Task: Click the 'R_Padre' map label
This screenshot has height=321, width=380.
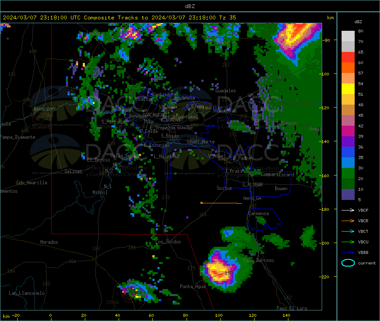Action: (x=242, y=158)
